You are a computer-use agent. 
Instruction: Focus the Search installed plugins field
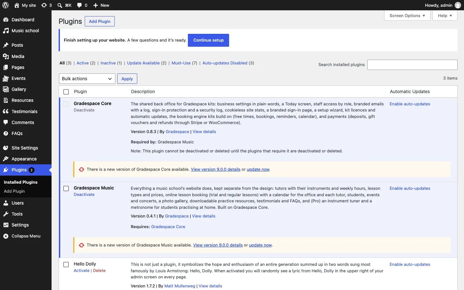coord(412,65)
